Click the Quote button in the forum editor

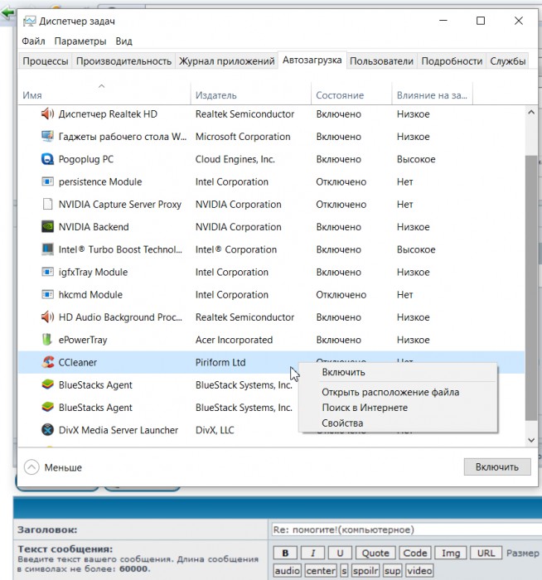click(x=375, y=553)
